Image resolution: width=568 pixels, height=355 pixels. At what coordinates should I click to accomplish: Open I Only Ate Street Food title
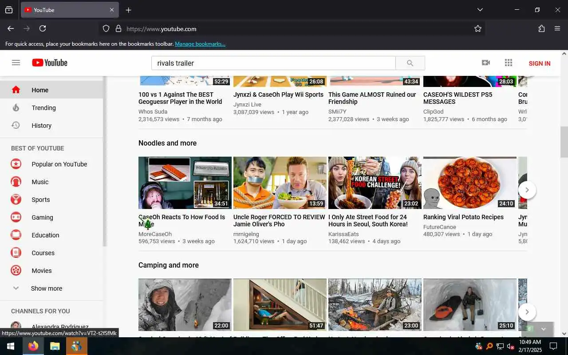click(x=368, y=221)
